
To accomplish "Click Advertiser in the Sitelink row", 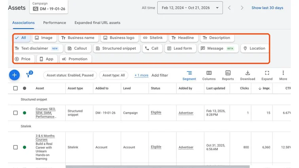I will pyautogui.click(x=186, y=147).
